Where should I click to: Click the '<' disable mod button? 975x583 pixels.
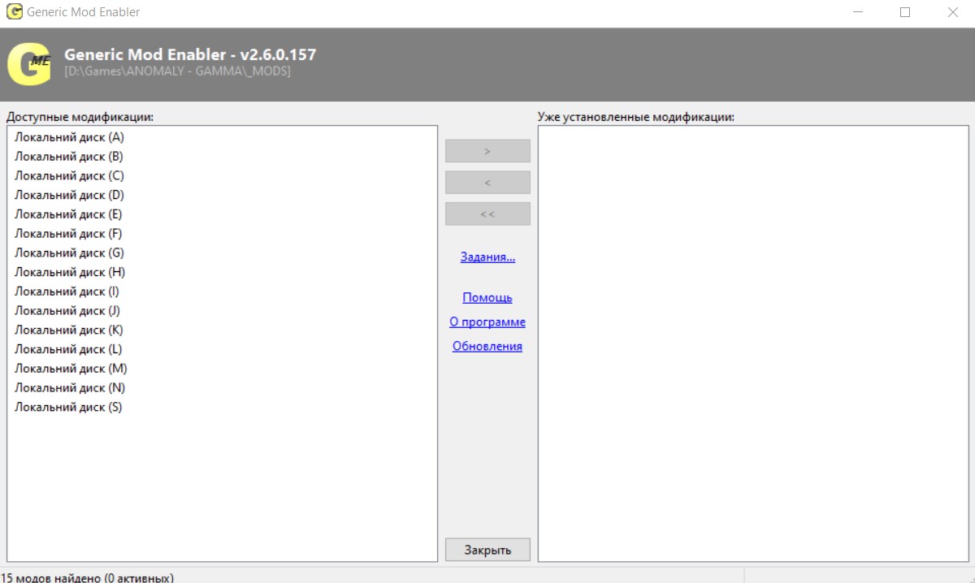click(x=487, y=183)
